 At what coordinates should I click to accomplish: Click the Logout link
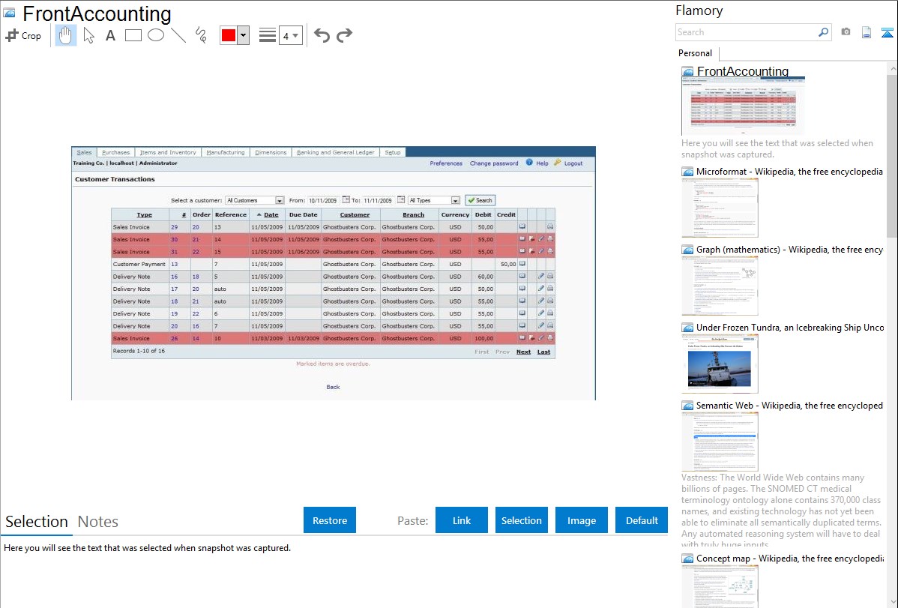click(573, 163)
